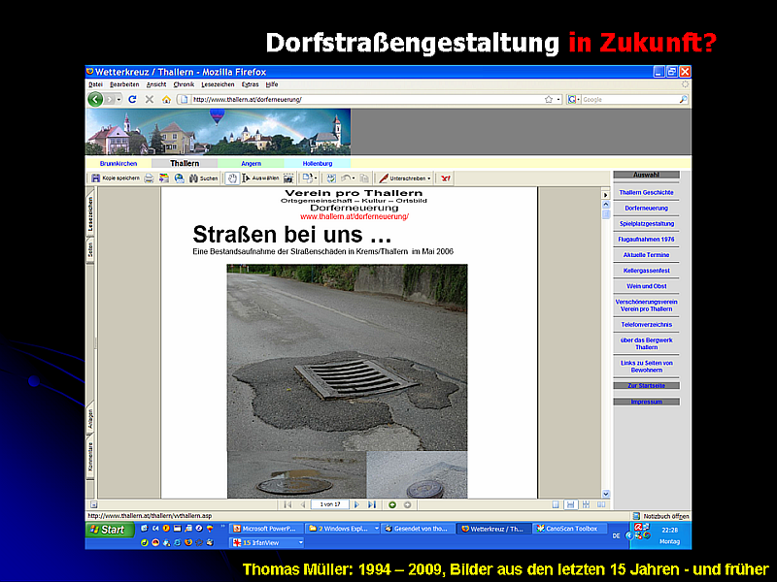Go back with the green arrow button
The height and width of the screenshot is (582, 777).
tap(95, 100)
